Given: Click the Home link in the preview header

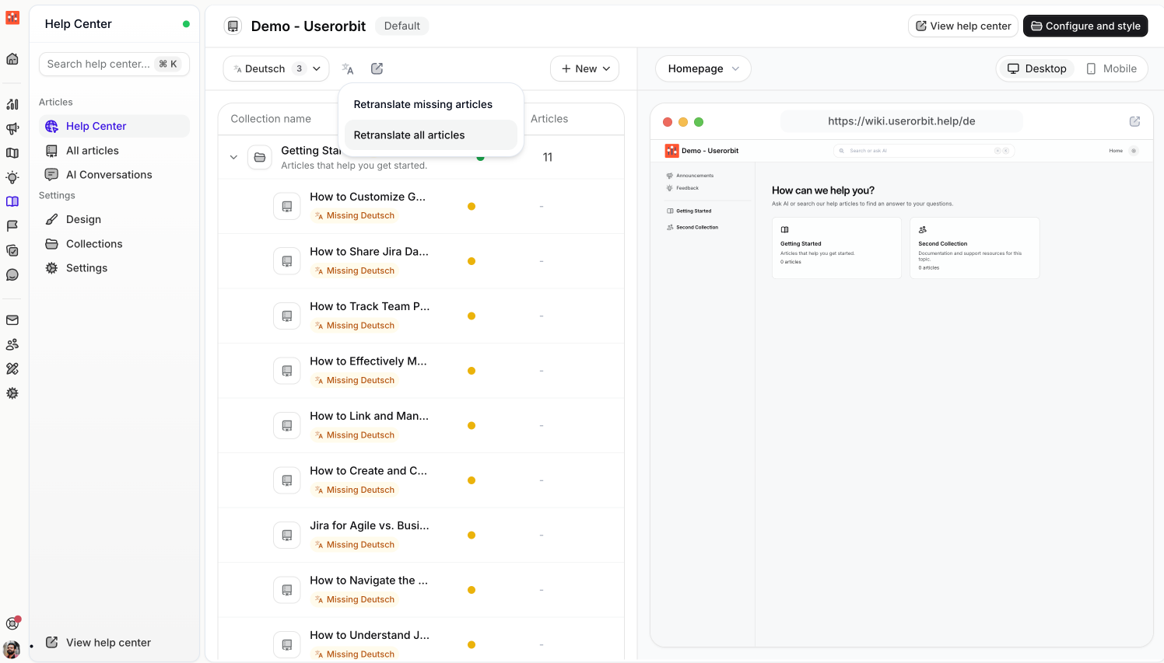Looking at the screenshot, I should pos(1116,151).
